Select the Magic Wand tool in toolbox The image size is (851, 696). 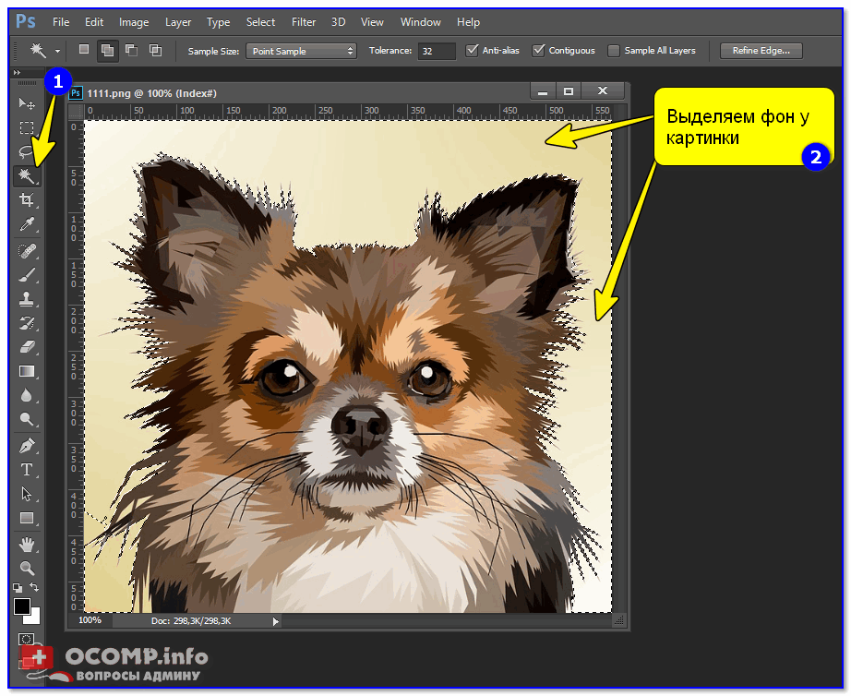[x=27, y=175]
